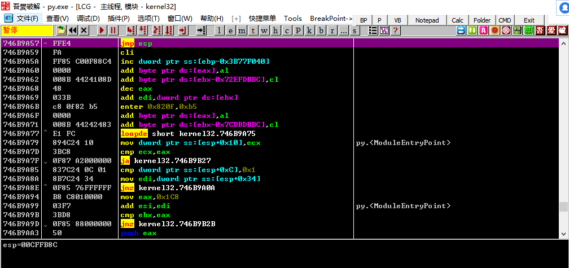
Task: Click the red '破' icon
Action: click(563, 30)
